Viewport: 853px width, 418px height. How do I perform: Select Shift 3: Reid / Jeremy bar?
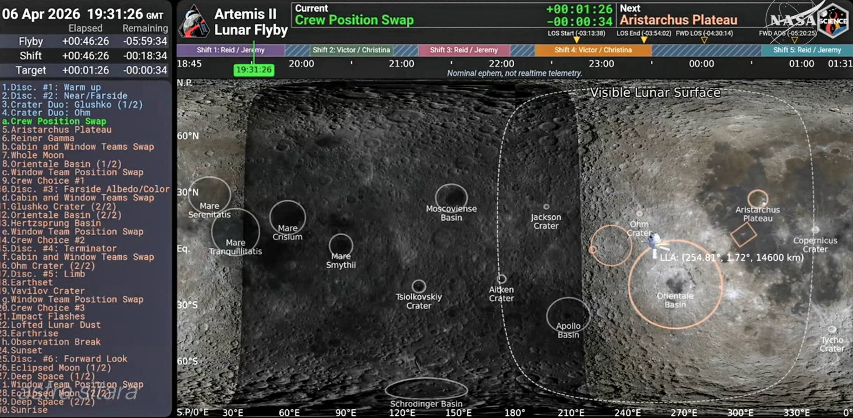[x=464, y=50]
